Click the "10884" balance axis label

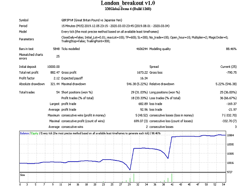(231, 135)
